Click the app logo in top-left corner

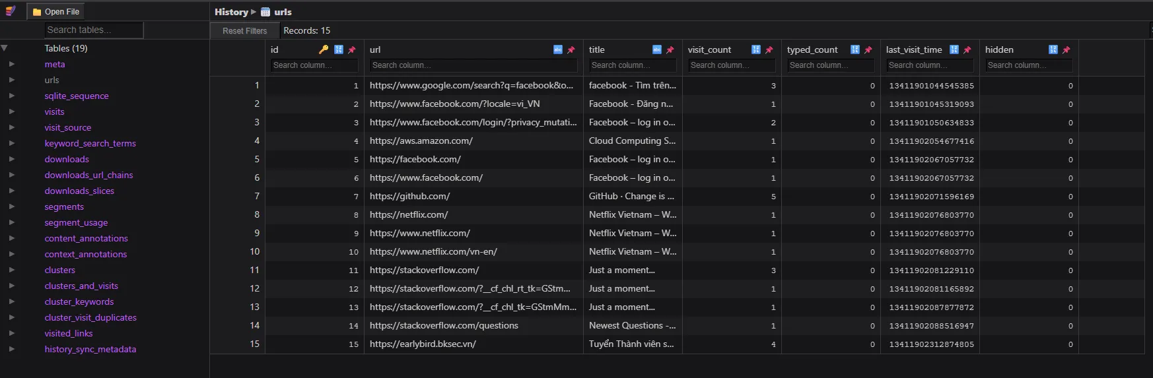click(11, 11)
